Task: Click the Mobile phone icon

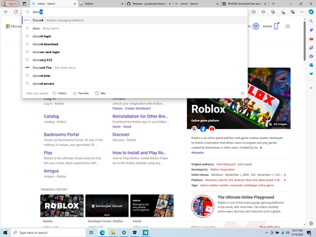Action: [276, 26]
